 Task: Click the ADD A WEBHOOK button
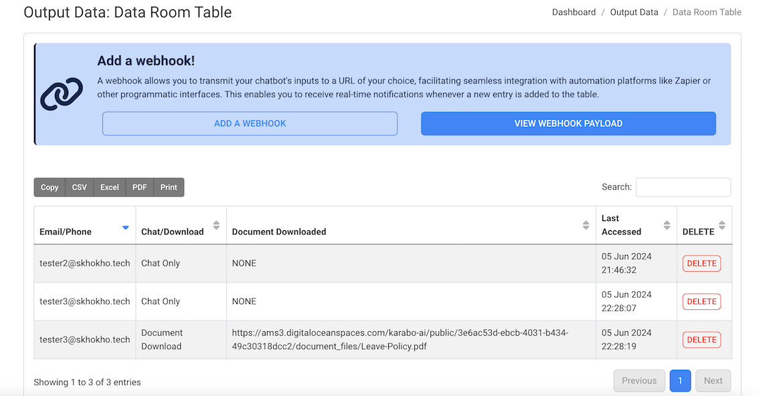point(250,124)
